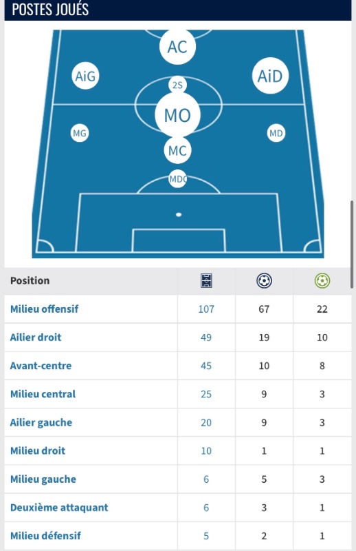
Task: Select the MC central midfield circle
Action: [x=177, y=151]
